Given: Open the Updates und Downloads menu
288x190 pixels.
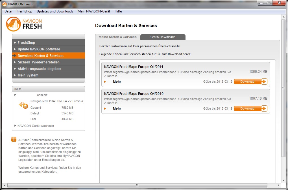Looking at the screenshot, I should pyautogui.click(x=55, y=11).
